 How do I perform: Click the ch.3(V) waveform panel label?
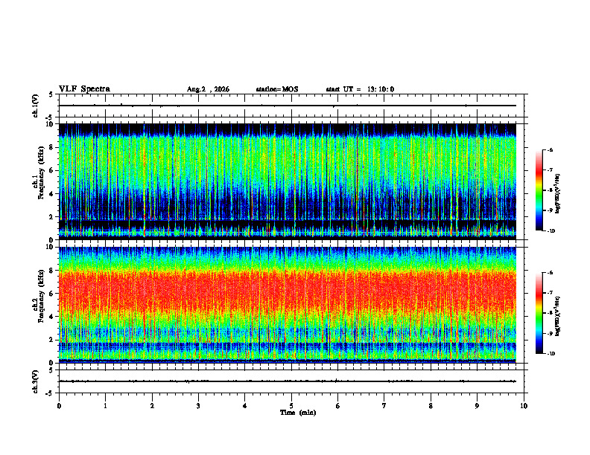(x=36, y=381)
